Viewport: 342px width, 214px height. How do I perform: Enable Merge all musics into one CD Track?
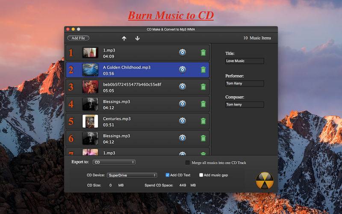pos(187,163)
